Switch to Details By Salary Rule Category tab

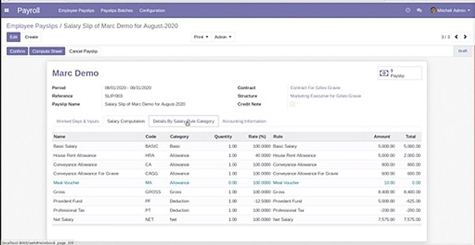point(183,121)
